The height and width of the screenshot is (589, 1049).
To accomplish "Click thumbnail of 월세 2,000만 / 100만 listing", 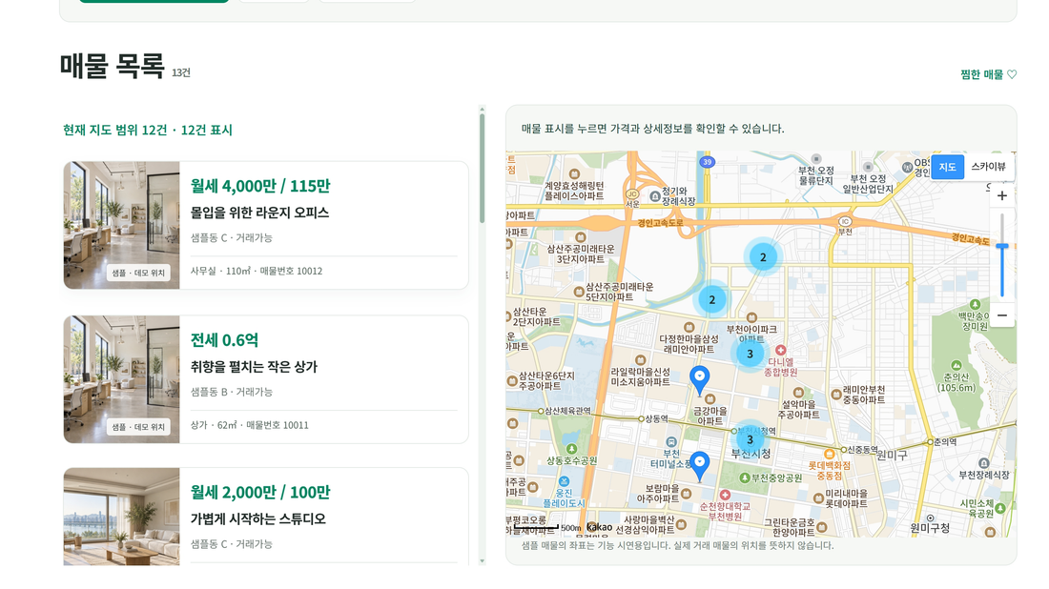I will (x=122, y=517).
